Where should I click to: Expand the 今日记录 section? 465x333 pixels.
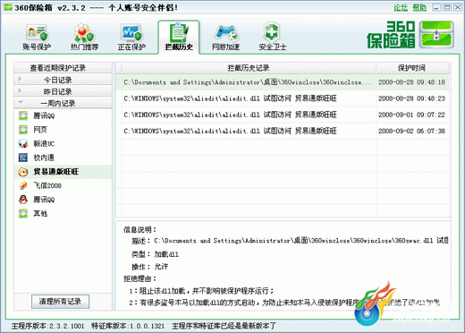[63, 80]
